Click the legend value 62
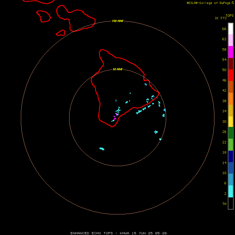This screenshot has height=235, width=235. point(224,39)
